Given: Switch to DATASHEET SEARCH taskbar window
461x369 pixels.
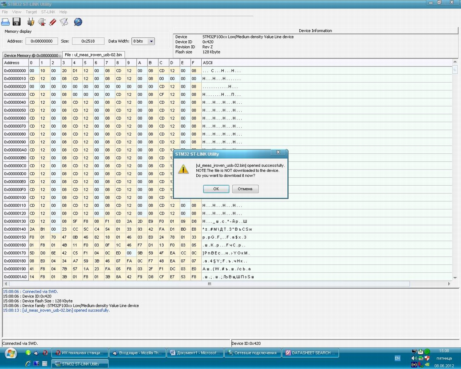Looking at the screenshot, I should click(310, 353).
